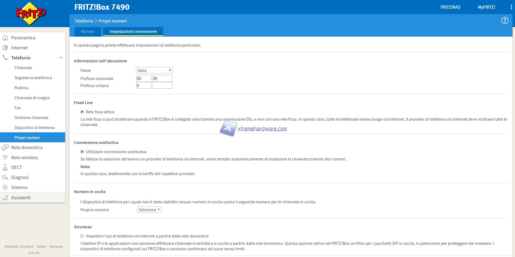Uncheck Rete fissa attiva checkbox

[x=82, y=112]
